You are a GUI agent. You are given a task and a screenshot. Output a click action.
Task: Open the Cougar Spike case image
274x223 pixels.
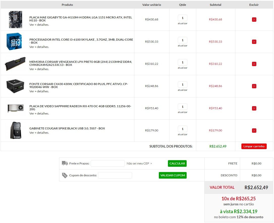[x=16, y=130]
